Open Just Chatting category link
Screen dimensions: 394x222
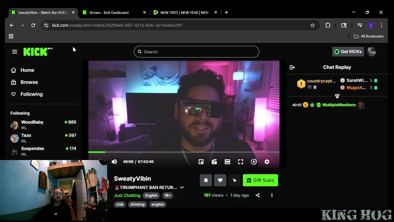click(x=127, y=195)
